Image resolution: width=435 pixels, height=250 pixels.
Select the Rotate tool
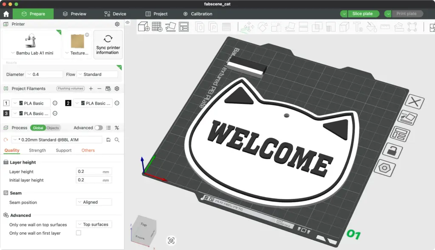point(262,27)
